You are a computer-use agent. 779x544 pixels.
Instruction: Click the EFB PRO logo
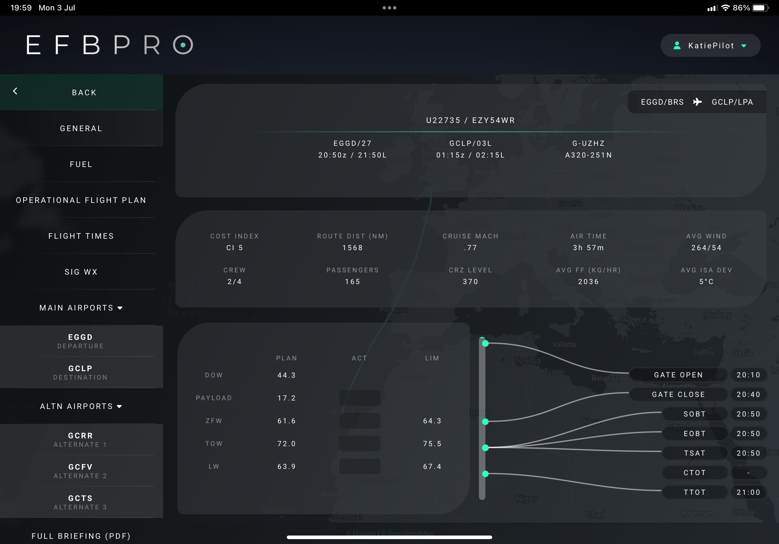point(109,44)
